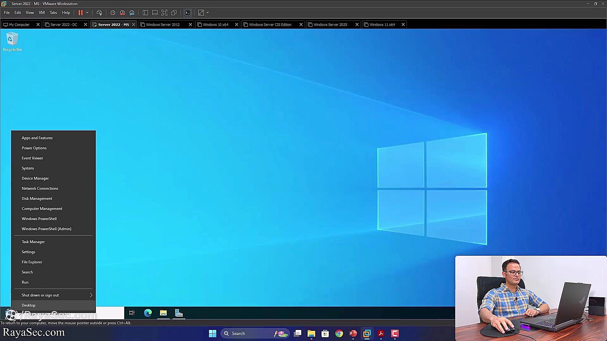Switch to Server 2022 - DC tab
Viewport: 607px width, 341px height.
point(64,25)
